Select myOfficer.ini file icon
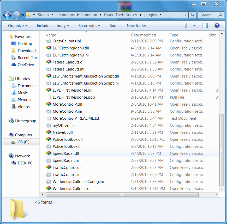 click(x=49, y=125)
